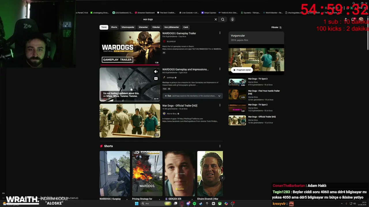Unmute the inline preview video
Image resolution: width=369 pixels, height=207 pixels.
pyautogui.click(x=156, y=72)
